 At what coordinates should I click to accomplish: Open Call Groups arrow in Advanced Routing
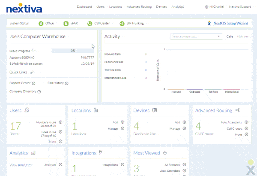(x=246, y=128)
